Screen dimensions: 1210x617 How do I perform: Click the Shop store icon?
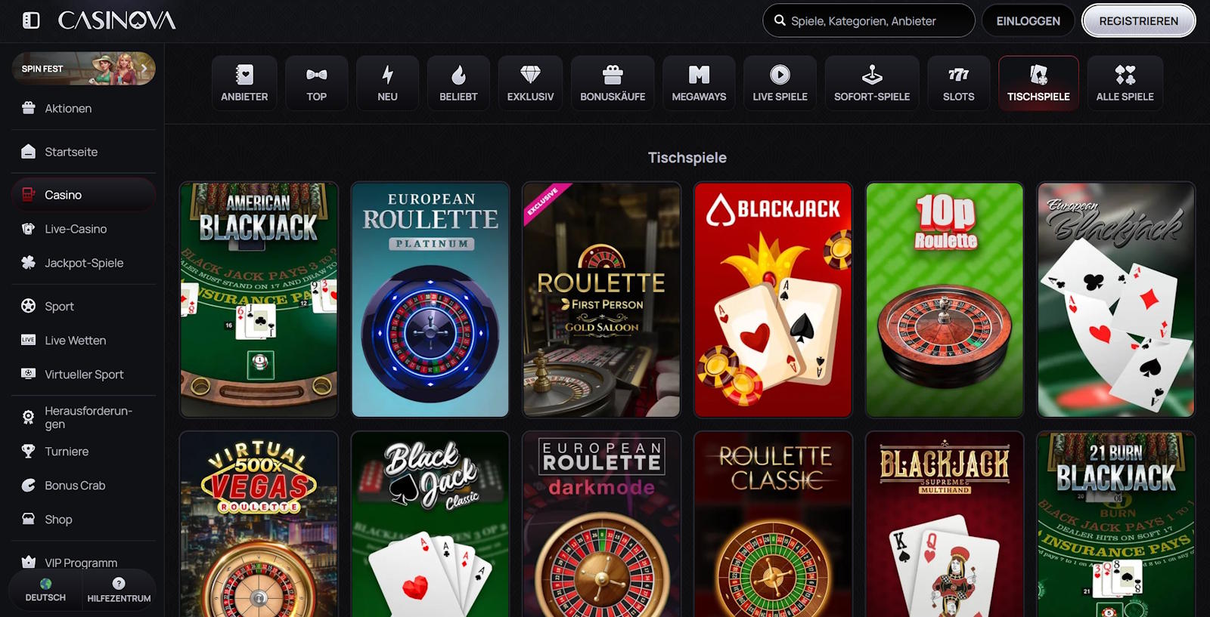29,519
